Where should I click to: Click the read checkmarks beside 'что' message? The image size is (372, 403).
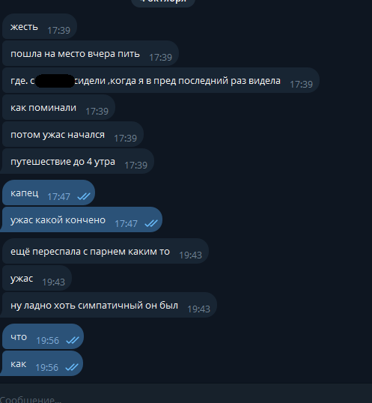coord(73,340)
